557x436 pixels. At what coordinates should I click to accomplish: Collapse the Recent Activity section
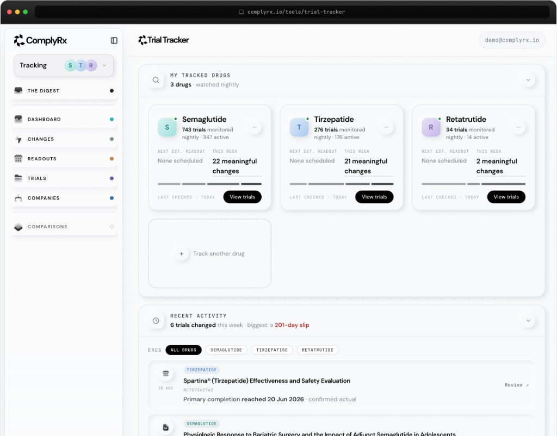click(x=528, y=321)
